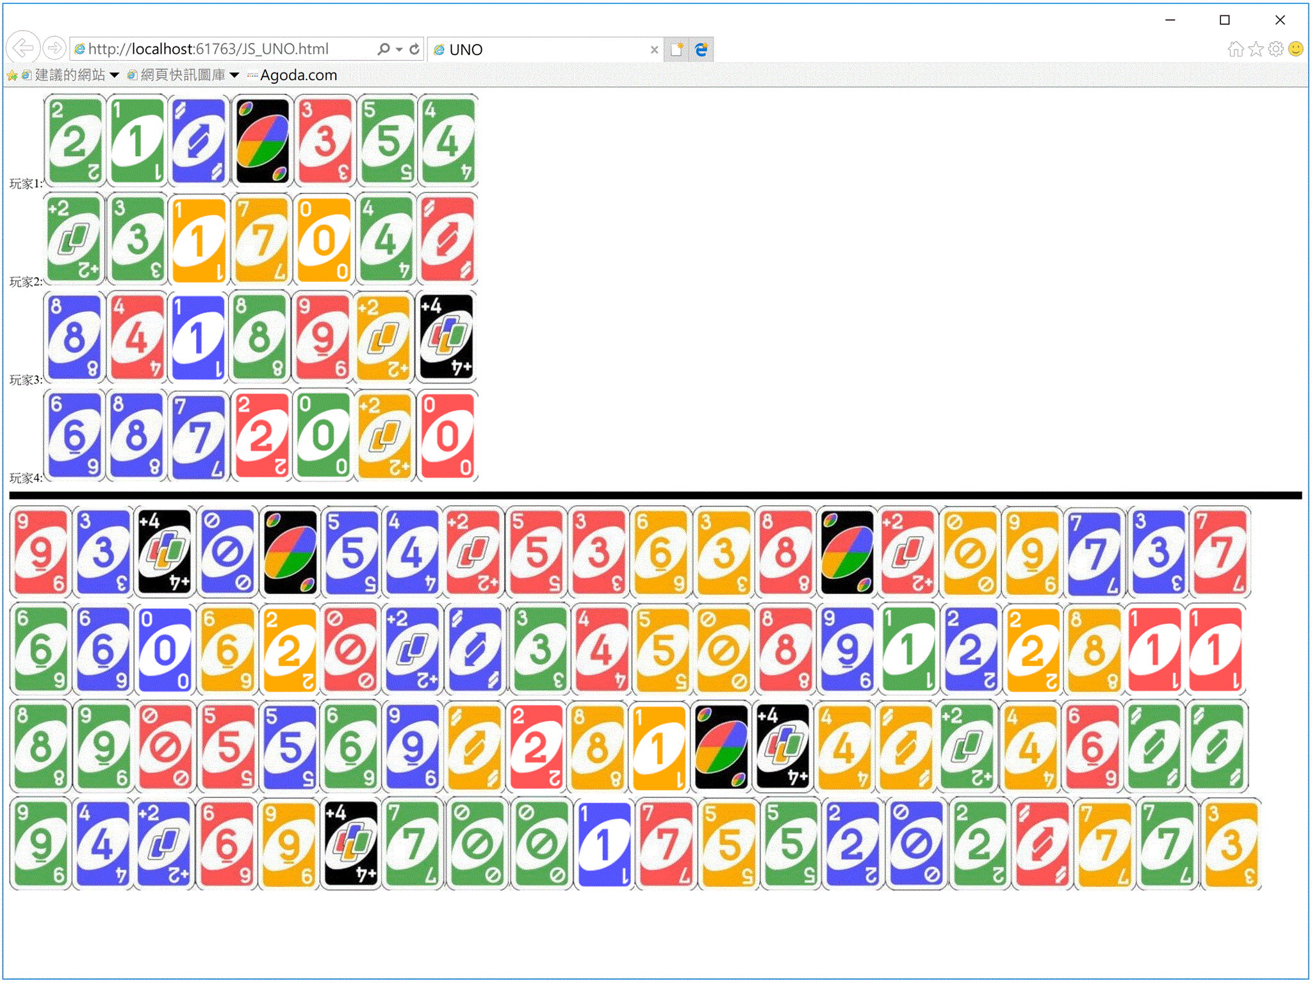Open the settings gear icon
Image resolution: width=1312 pixels, height=983 pixels.
point(1275,49)
